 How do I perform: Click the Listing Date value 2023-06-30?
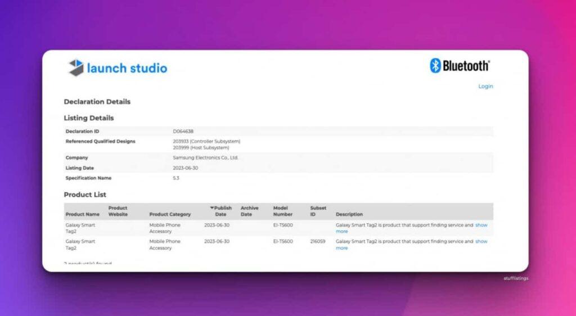click(x=185, y=168)
